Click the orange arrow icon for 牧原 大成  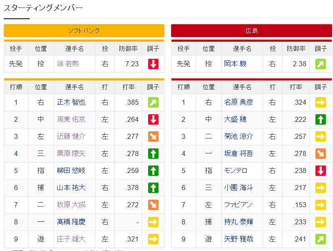(153, 205)
